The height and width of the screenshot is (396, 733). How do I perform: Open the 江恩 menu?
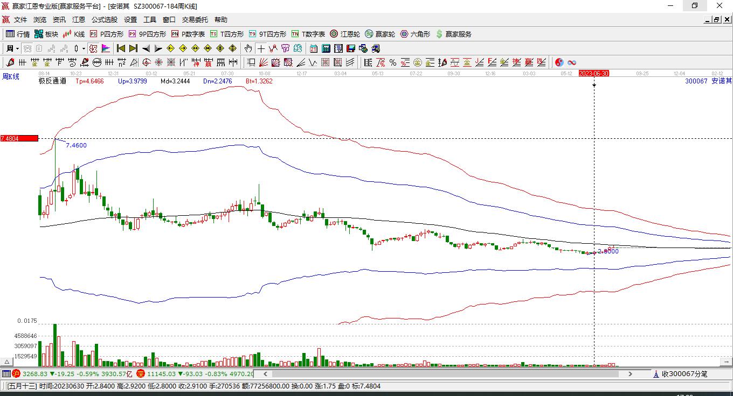point(79,20)
